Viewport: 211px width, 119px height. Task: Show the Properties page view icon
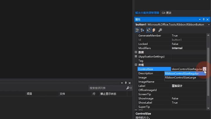149,30
